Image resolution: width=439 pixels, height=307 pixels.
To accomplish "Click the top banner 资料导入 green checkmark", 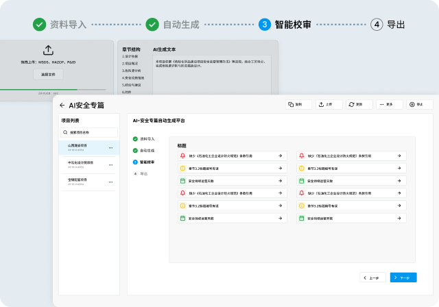I will [40, 25].
